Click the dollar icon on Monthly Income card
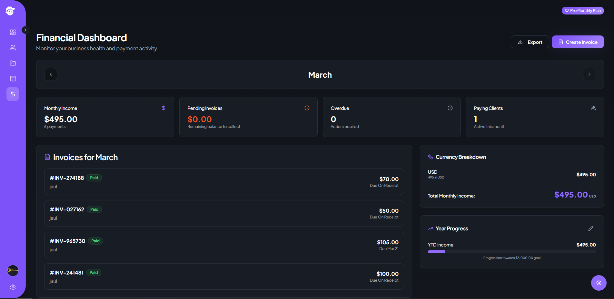Image resolution: width=614 pixels, height=299 pixels. (x=163, y=108)
